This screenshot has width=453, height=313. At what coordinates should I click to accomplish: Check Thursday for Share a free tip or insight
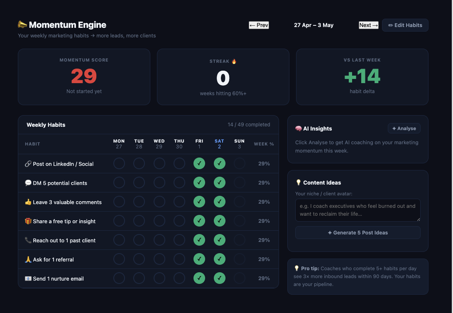(x=179, y=221)
